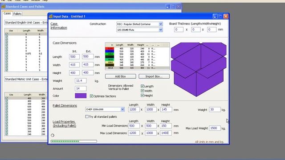Image resolution: width=285 pixels, height=160 pixels.
Task: Open the Standard English Unit Cases dropdown
Action: pyautogui.click(x=26, y=23)
